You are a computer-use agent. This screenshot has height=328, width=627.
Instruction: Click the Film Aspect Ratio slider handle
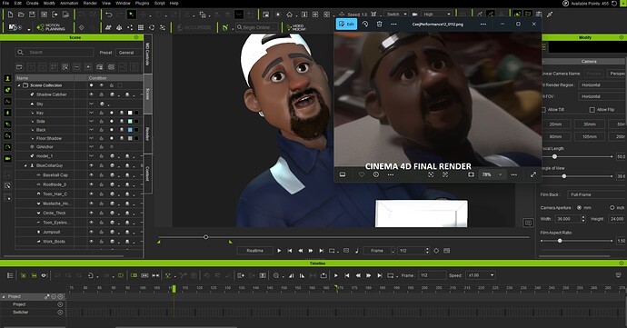coord(560,241)
